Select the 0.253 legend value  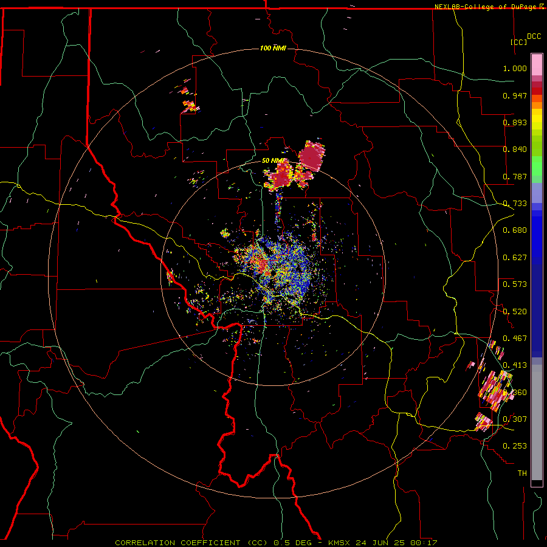[x=515, y=446]
